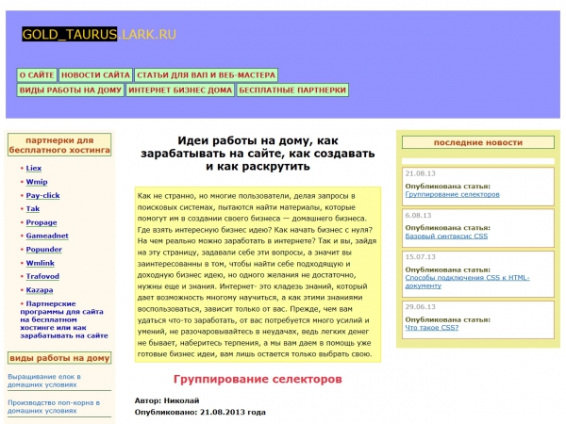Open news link Что такое CSS?

[432, 328]
